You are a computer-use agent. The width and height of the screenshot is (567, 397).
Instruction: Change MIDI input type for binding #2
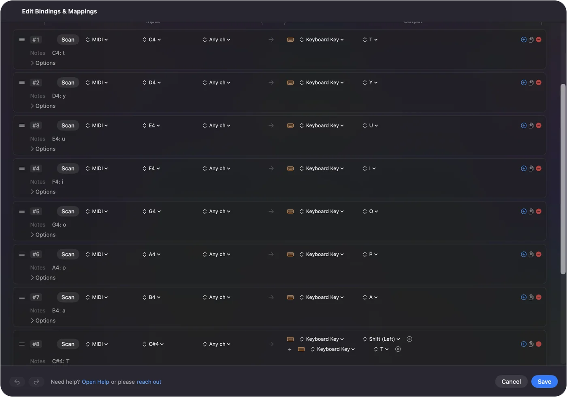click(97, 83)
